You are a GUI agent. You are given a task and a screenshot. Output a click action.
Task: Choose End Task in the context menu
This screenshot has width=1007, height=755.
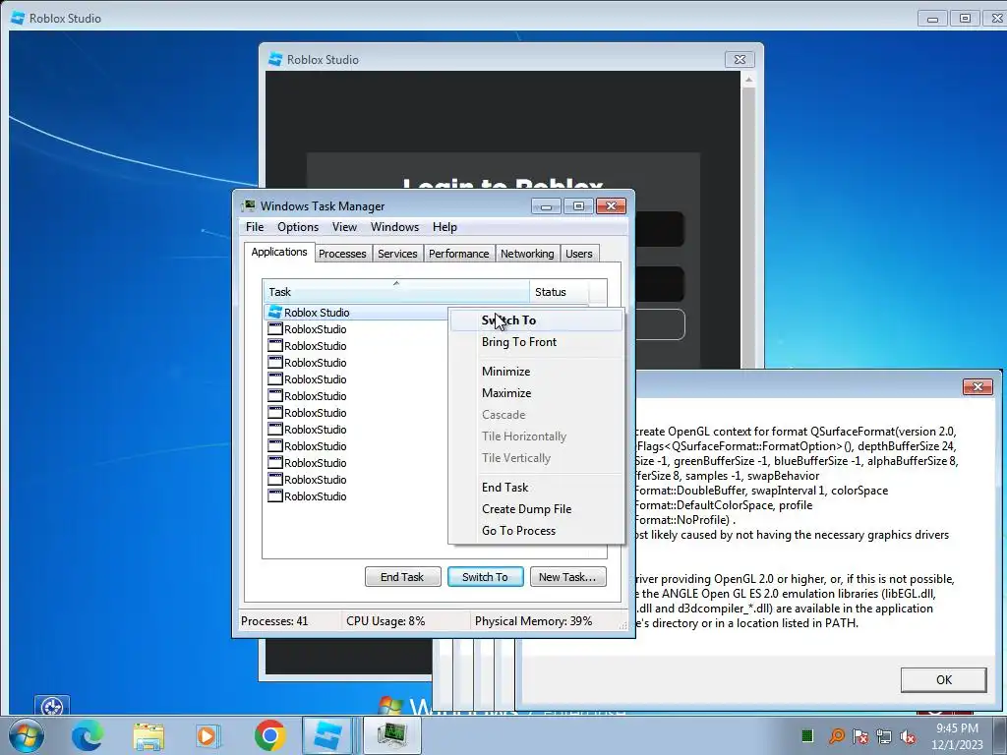point(536,488)
